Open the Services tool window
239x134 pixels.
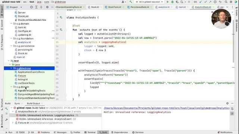(138, 133)
